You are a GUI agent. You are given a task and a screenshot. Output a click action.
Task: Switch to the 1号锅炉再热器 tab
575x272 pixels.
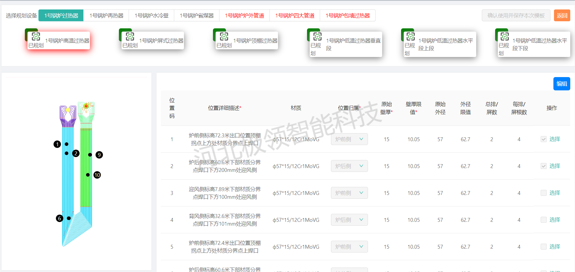[106, 15]
